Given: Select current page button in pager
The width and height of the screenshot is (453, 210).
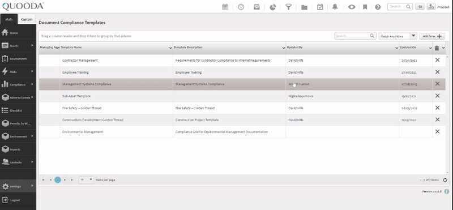Looking at the screenshot, I should pyautogui.click(x=58, y=179).
